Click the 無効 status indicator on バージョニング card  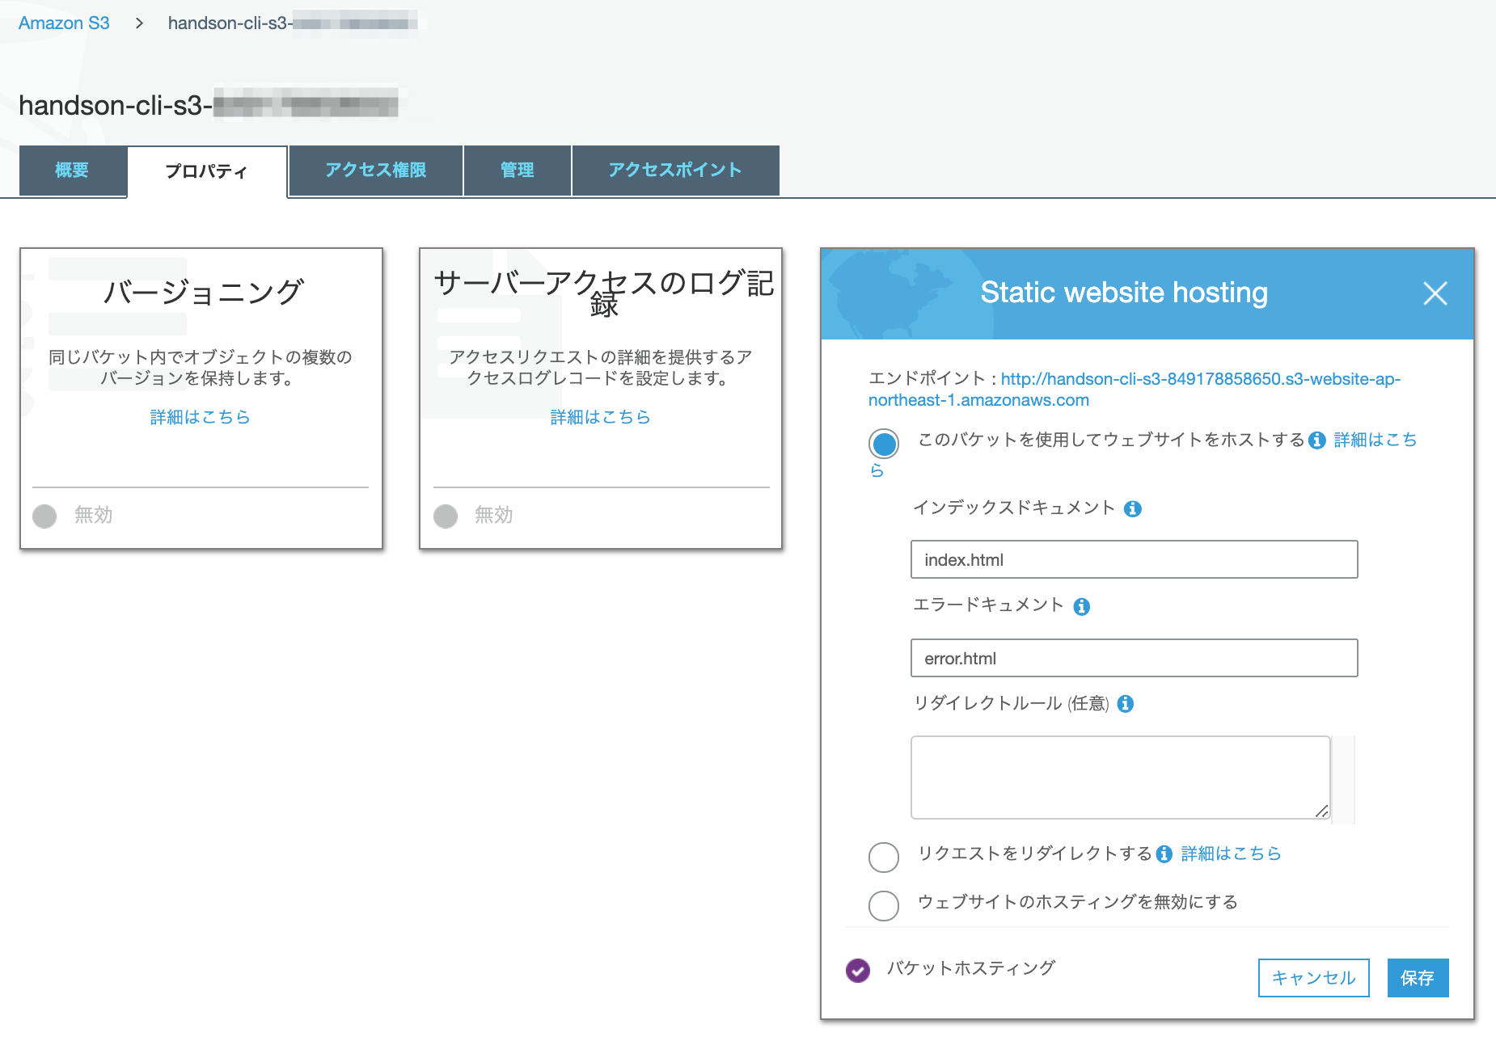[x=44, y=516]
